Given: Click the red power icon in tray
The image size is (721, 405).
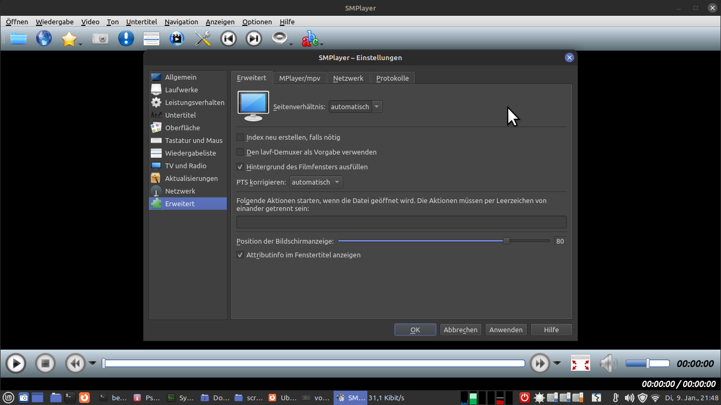Looking at the screenshot, I should point(525,398).
